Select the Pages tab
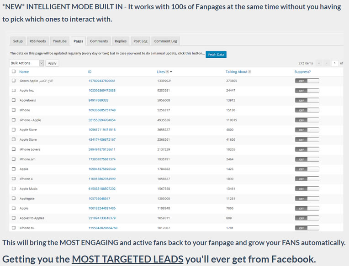Viewport: 349px width, 266px height. coord(79,41)
